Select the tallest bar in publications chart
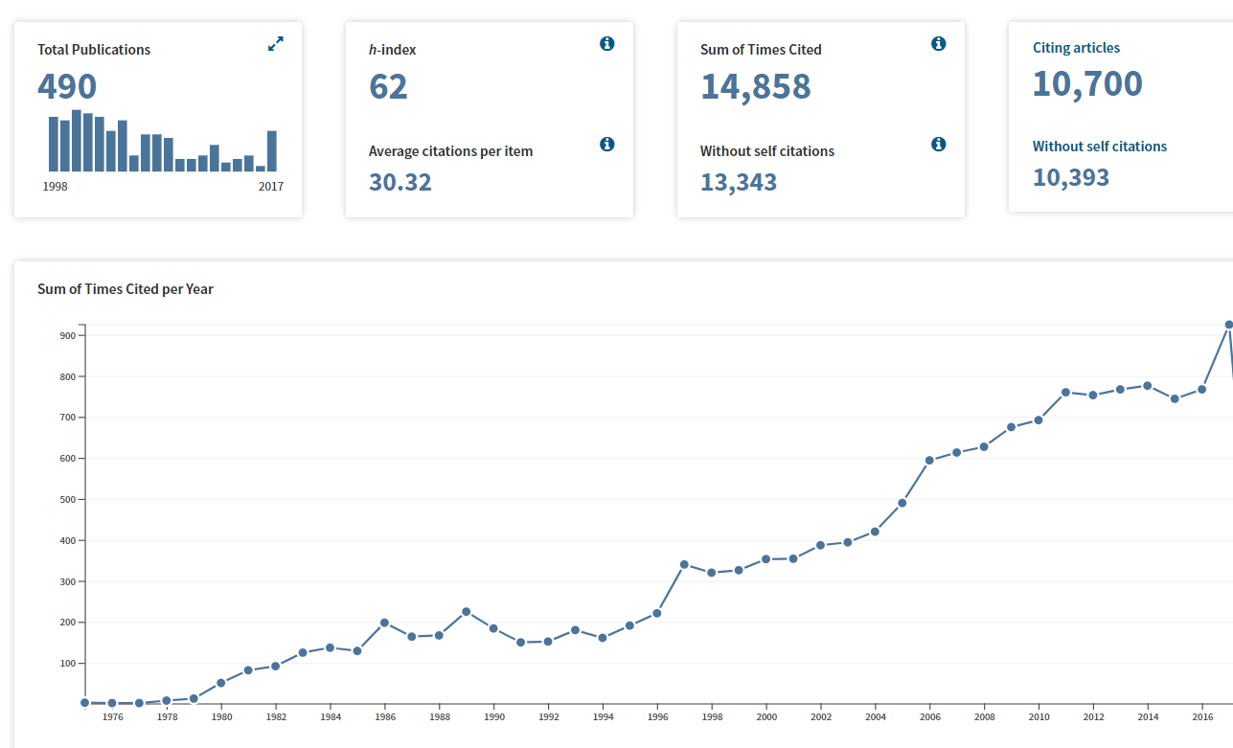 [77, 141]
